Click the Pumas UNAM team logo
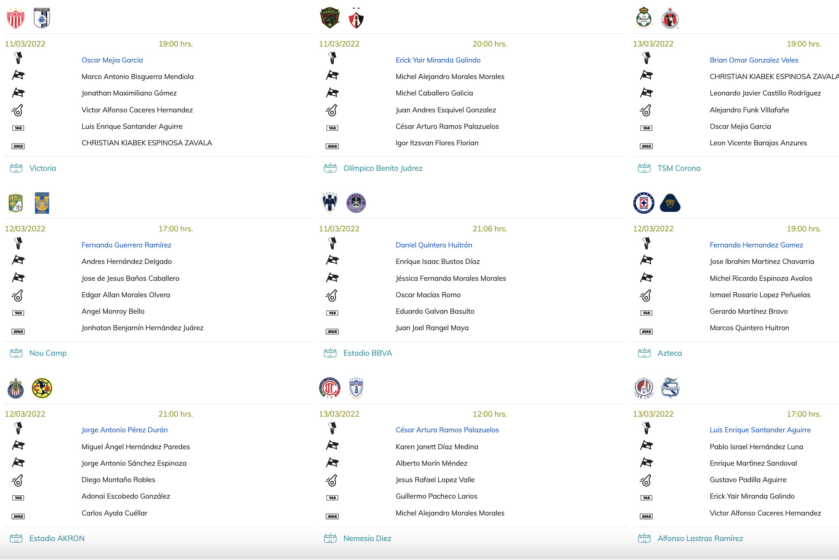Viewport: 839px width, 560px height. 670,203
